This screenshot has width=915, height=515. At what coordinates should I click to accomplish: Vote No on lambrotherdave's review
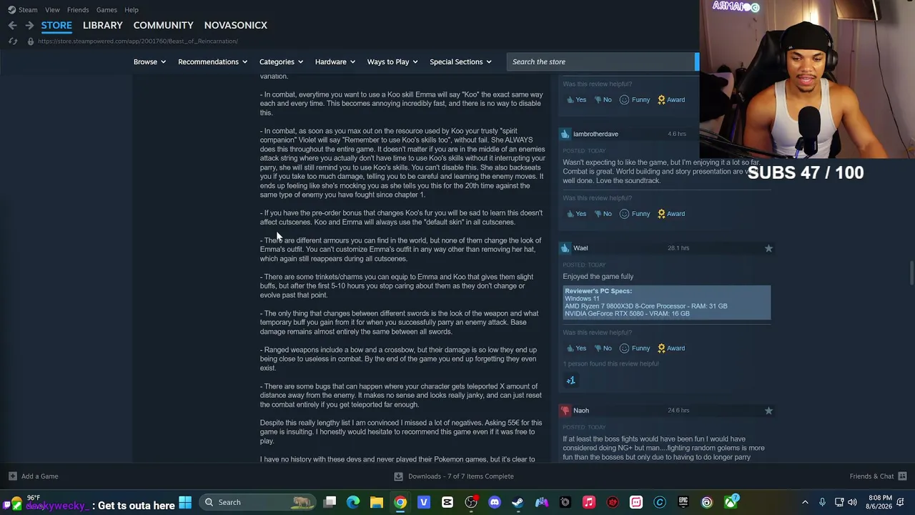click(x=602, y=214)
